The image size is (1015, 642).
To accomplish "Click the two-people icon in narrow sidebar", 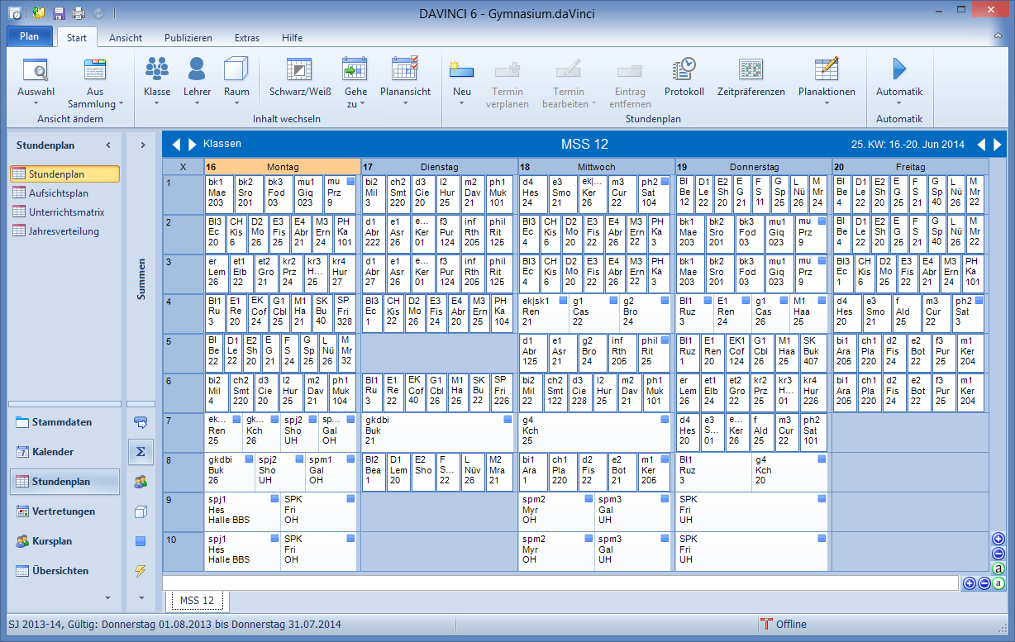I will (141, 482).
